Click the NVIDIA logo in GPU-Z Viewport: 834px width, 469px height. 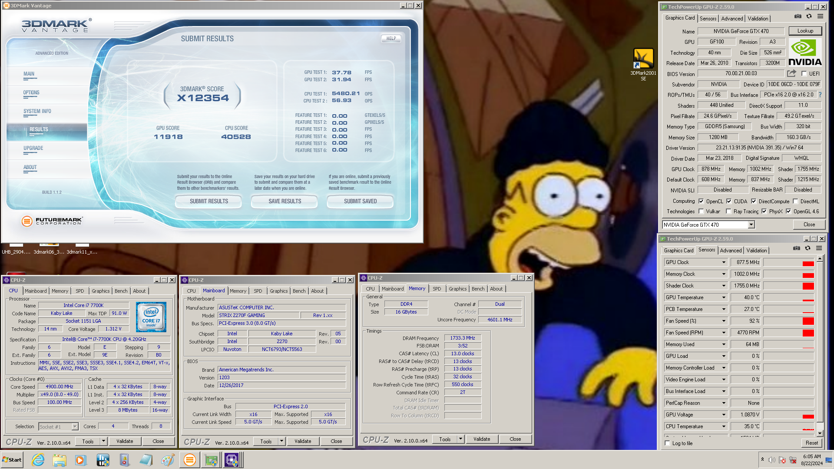click(x=805, y=53)
